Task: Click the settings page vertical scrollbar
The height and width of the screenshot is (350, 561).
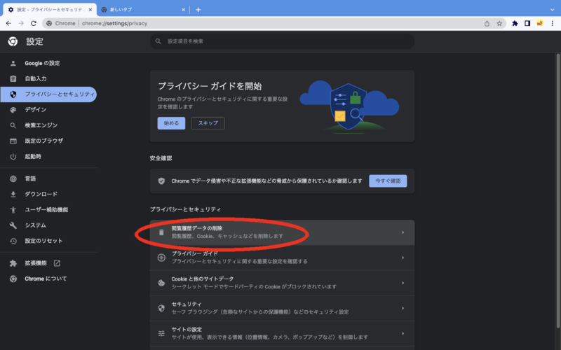Action: pyautogui.click(x=557, y=190)
